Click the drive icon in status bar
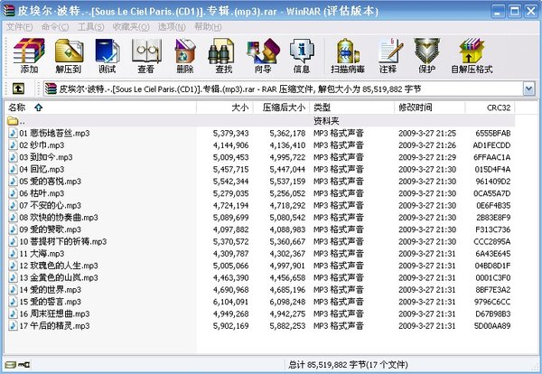Screen dimensions: 542x374 (11, 364)
